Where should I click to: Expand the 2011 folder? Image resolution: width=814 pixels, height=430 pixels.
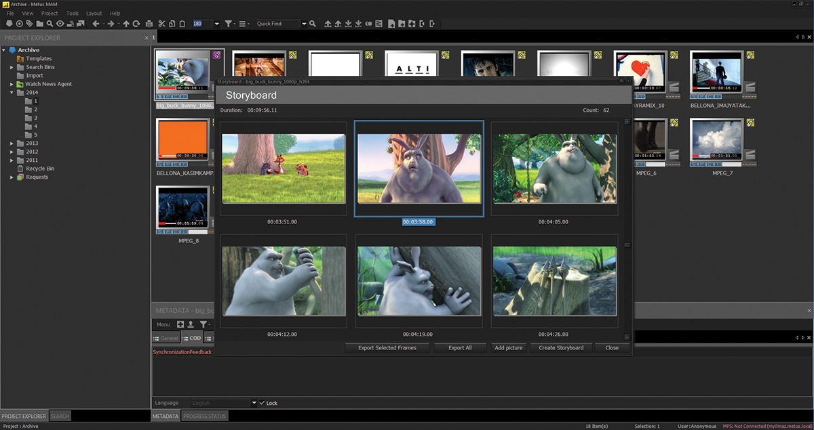pos(12,160)
